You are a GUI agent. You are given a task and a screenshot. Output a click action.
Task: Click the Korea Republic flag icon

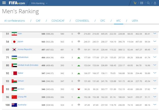(14, 50)
